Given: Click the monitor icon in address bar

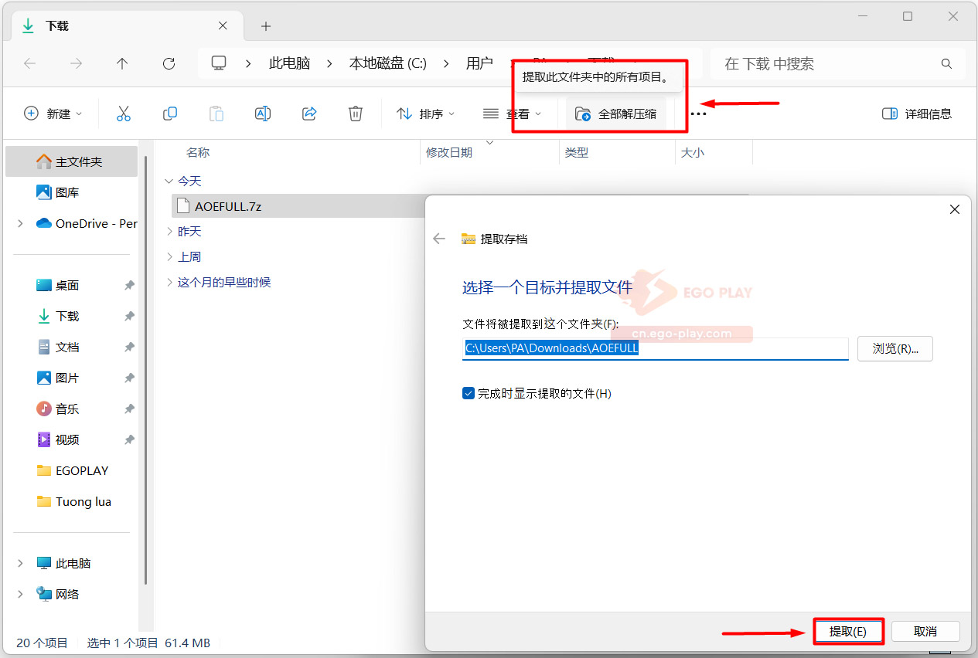Looking at the screenshot, I should point(220,63).
